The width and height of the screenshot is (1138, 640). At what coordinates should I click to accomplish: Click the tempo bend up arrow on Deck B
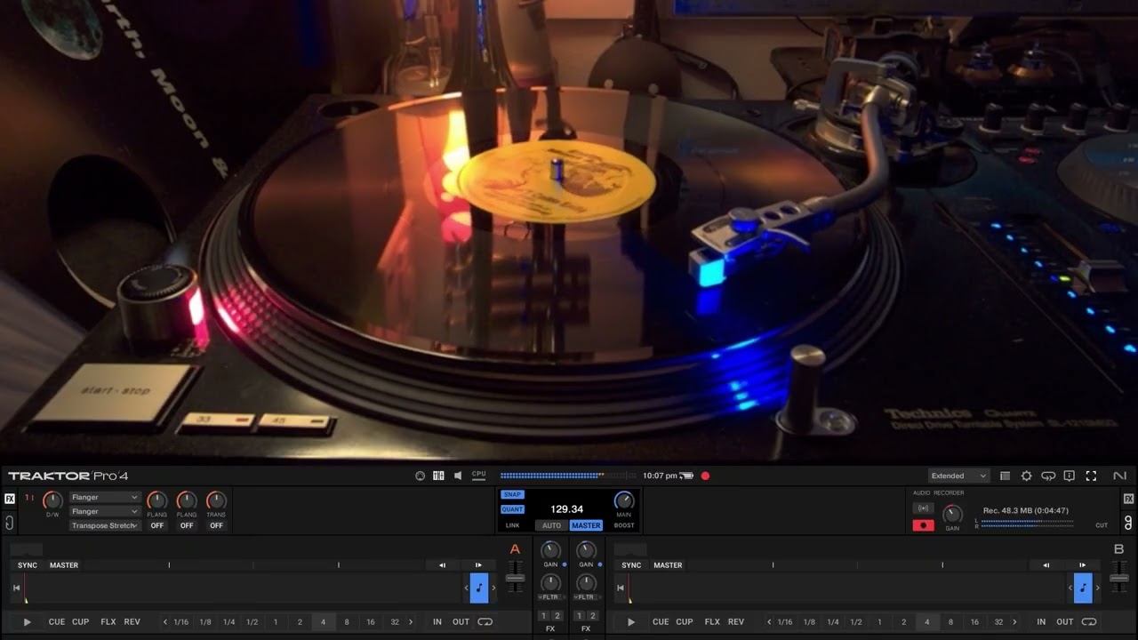coord(1082,565)
